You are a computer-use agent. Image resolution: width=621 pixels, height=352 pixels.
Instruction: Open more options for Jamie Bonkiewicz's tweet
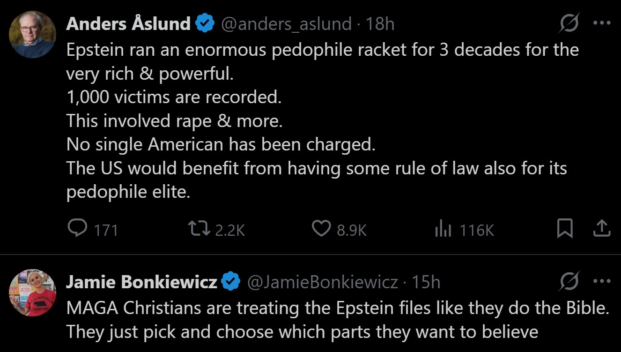click(x=602, y=281)
